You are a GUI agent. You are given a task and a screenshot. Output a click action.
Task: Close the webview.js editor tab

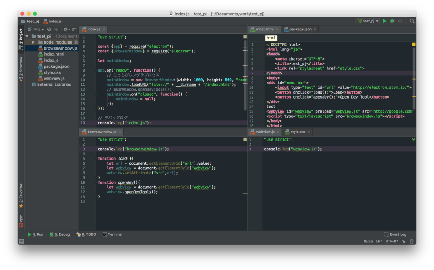point(278,132)
